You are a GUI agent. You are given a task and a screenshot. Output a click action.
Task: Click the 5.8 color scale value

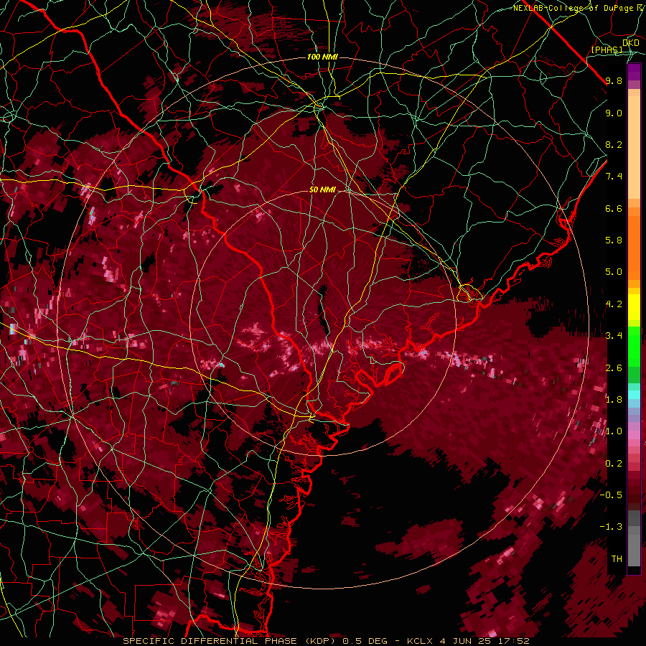click(x=614, y=240)
